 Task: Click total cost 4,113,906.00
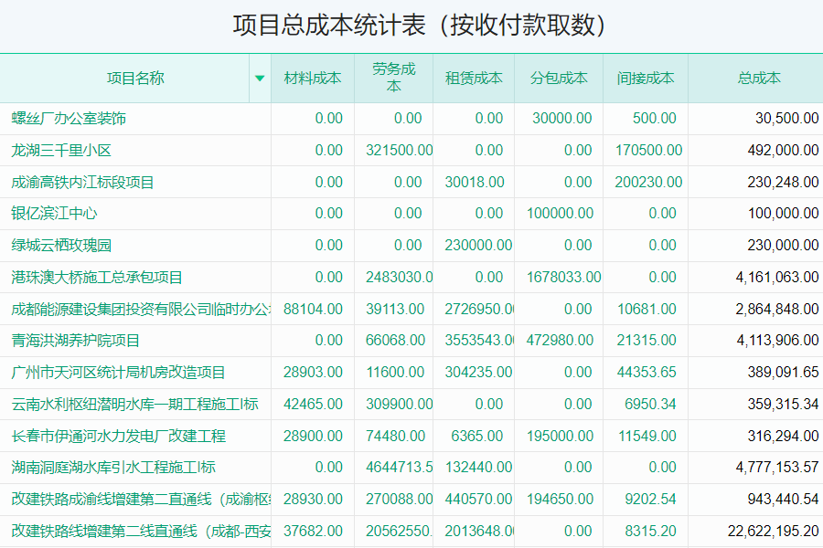[777, 341]
